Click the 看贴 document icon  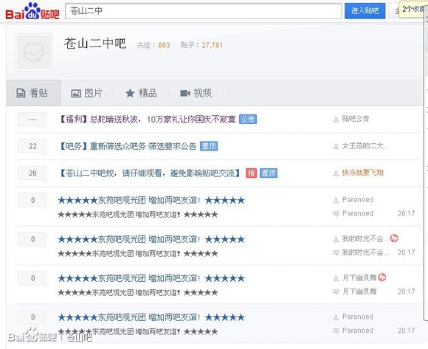pyautogui.click(x=21, y=93)
